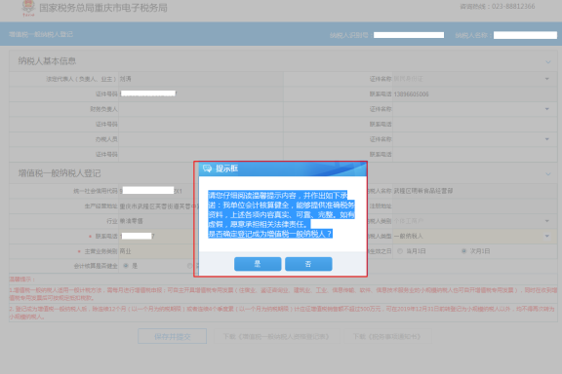Screen dimensions: 562x374
Task: Select 是 for 会计核算是否健全
Action: [x=126, y=266]
